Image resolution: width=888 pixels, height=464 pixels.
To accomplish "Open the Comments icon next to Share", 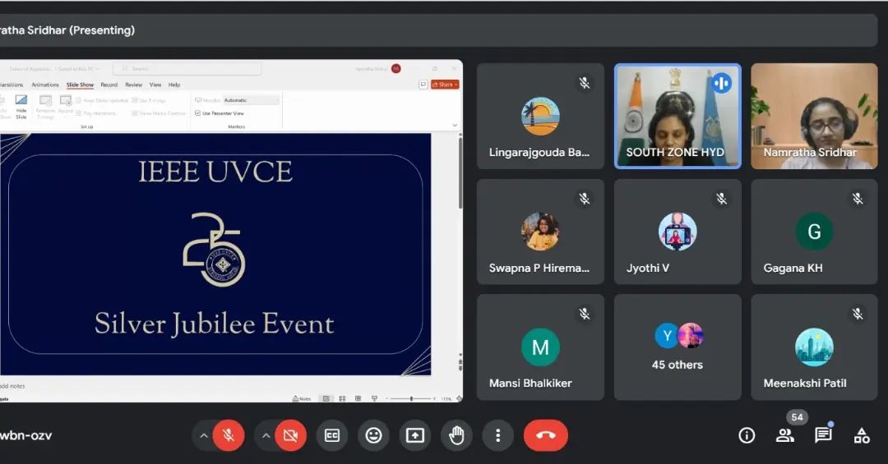I will pos(423,85).
